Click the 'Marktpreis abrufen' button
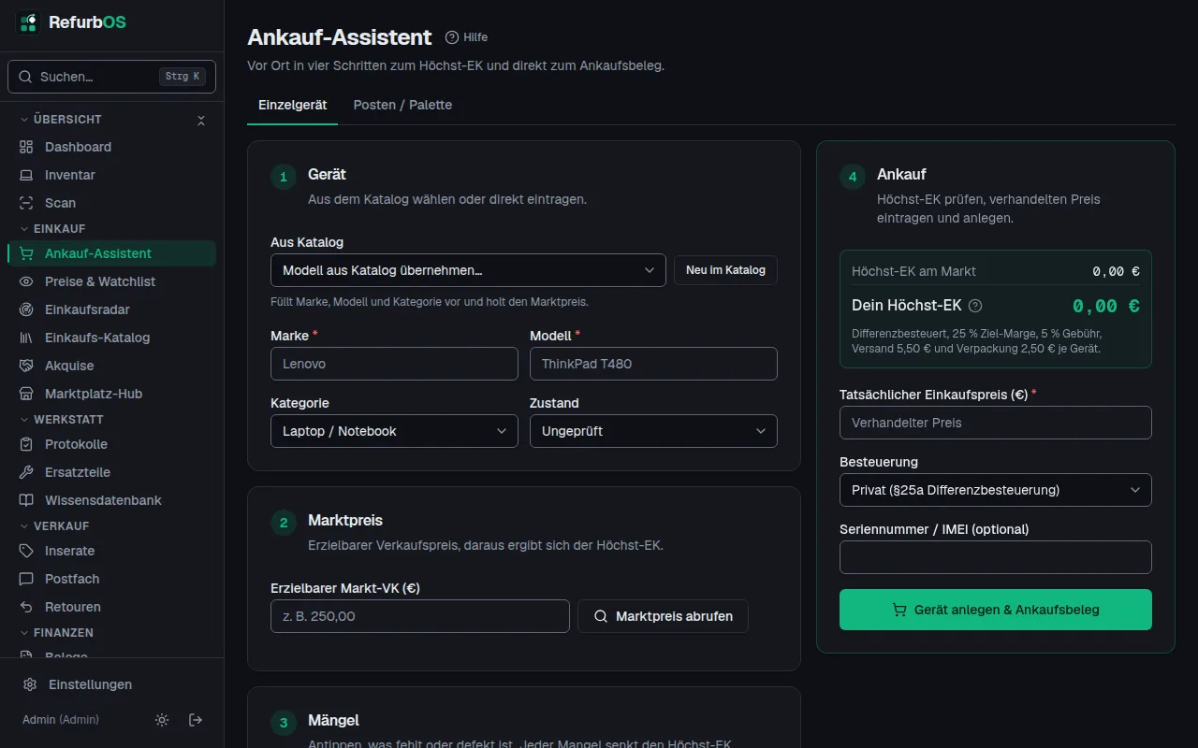This screenshot has height=748, width=1198. pos(663,616)
